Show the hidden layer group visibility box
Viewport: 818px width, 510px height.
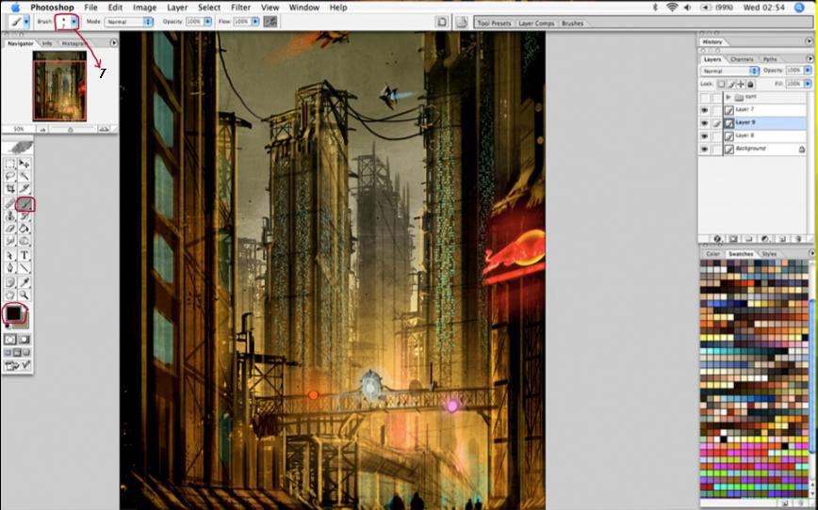tap(705, 98)
